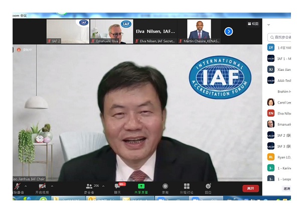Expand participants options arrow next to 206

coord(103,186)
